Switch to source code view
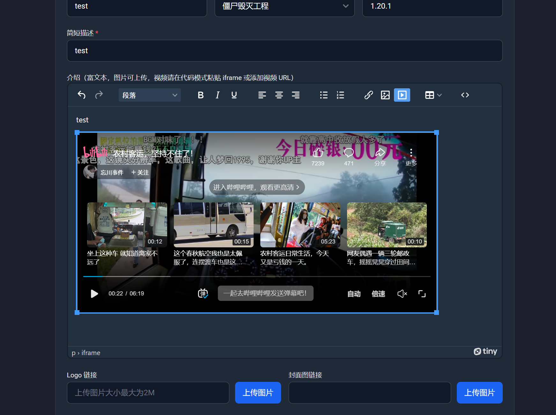Viewport: 556px width, 415px height. (x=465, y=95)
